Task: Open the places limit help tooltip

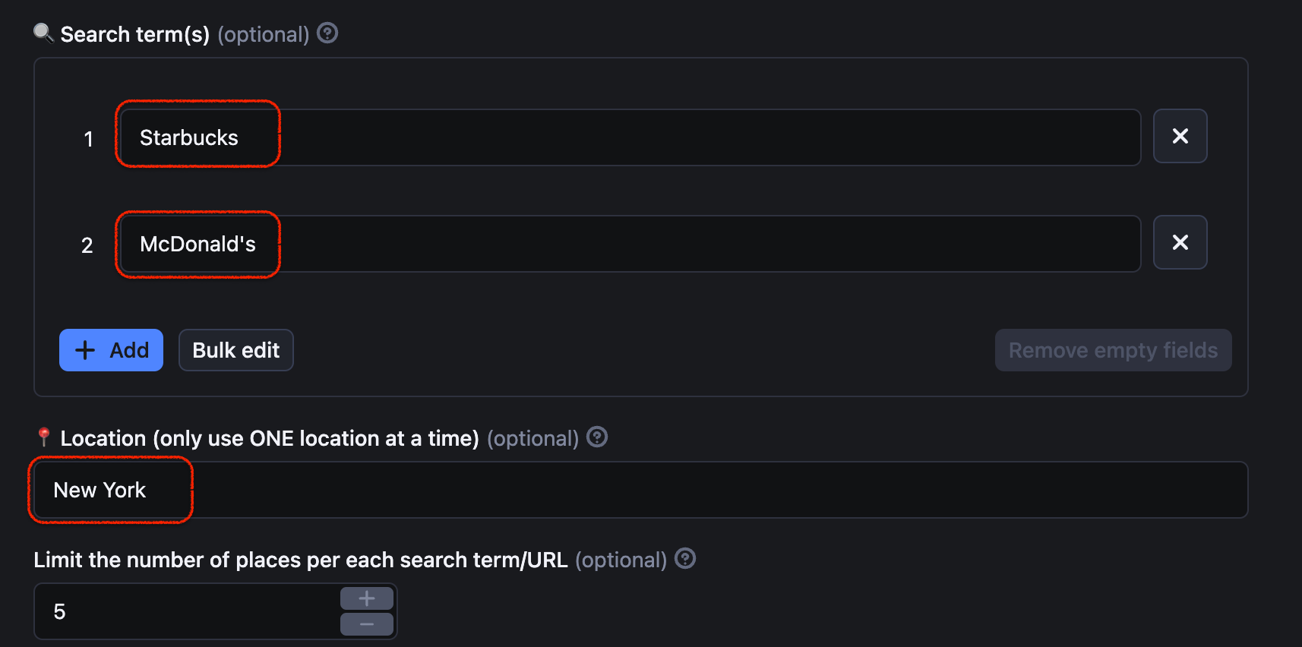Action: pos(685,559)
